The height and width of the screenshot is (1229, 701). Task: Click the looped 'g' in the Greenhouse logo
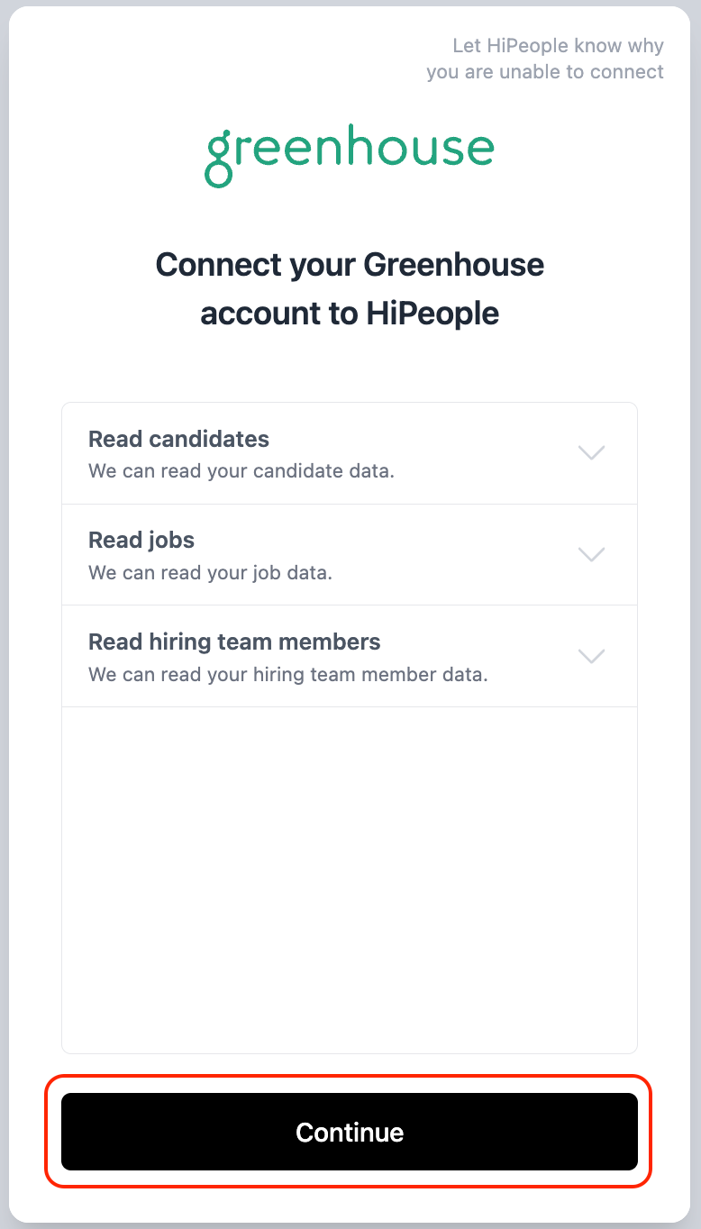(x=219, y=160)
